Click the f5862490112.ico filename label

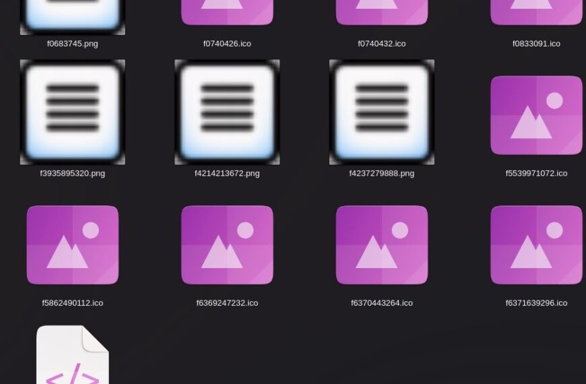(x=73, y=303)
